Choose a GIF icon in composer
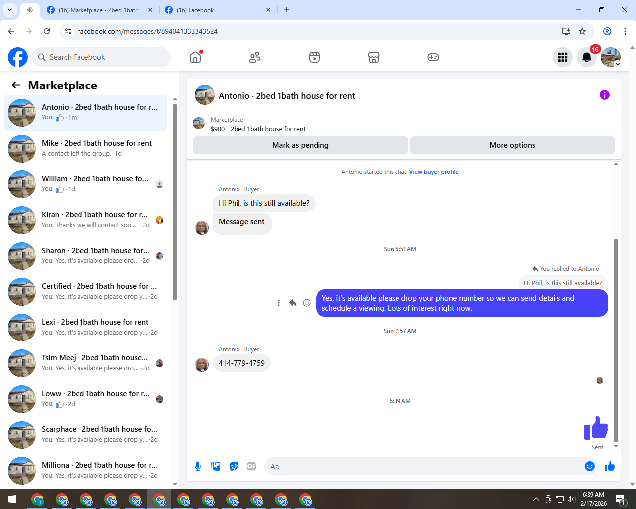The width and height of the screenshot is (636, 509). tap(251, 466)
